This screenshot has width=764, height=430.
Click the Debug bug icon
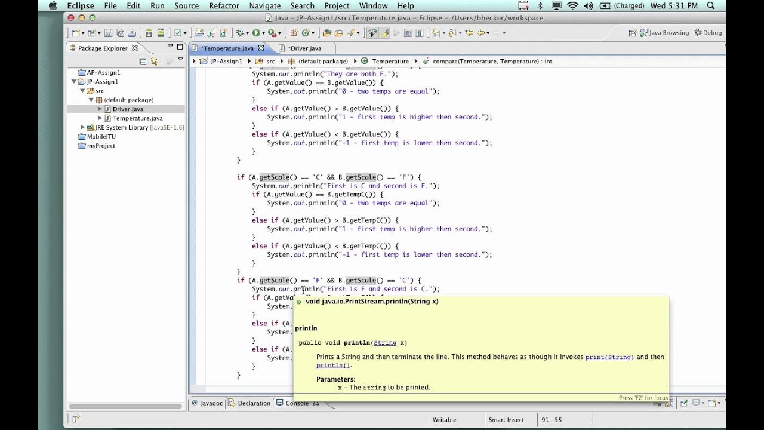pos(239,33)
